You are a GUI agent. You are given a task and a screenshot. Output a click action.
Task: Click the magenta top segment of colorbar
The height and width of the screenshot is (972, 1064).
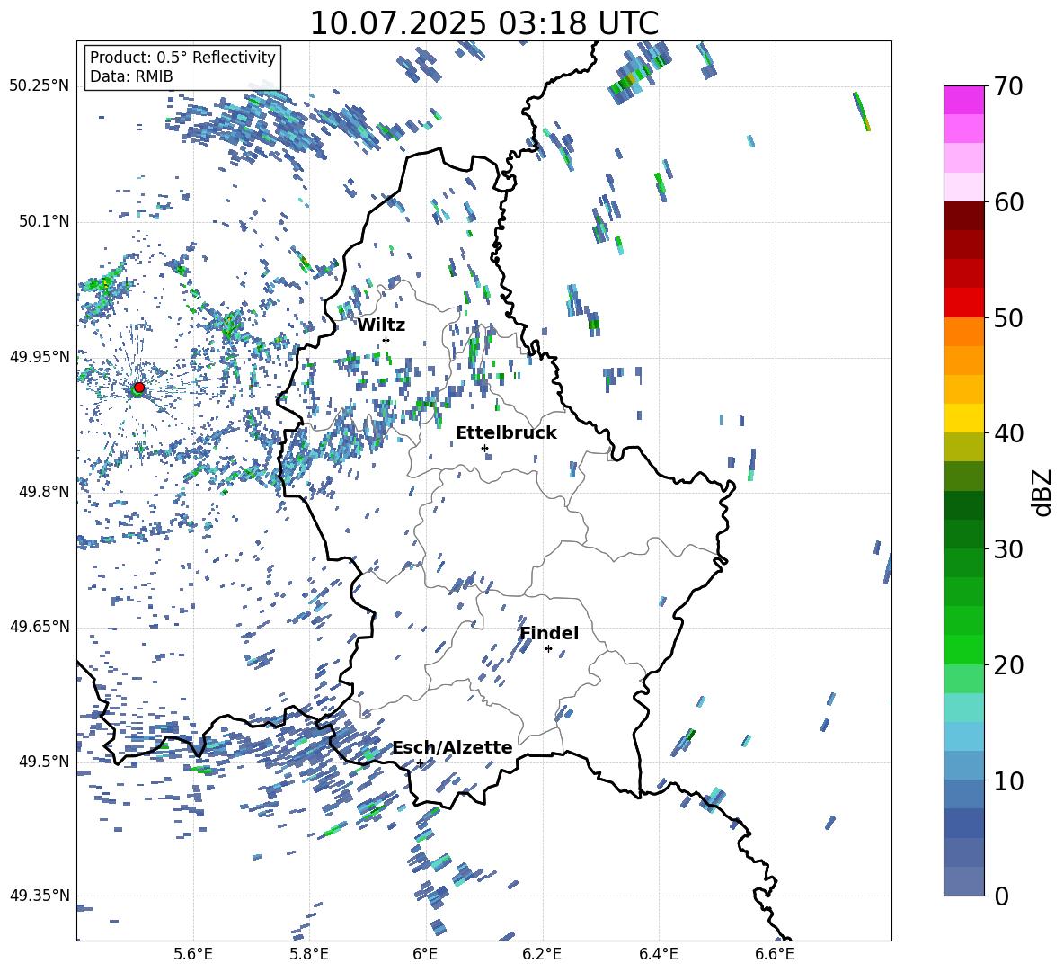(963, 100)
